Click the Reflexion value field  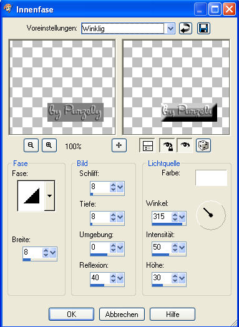click(x=100, y=278)
